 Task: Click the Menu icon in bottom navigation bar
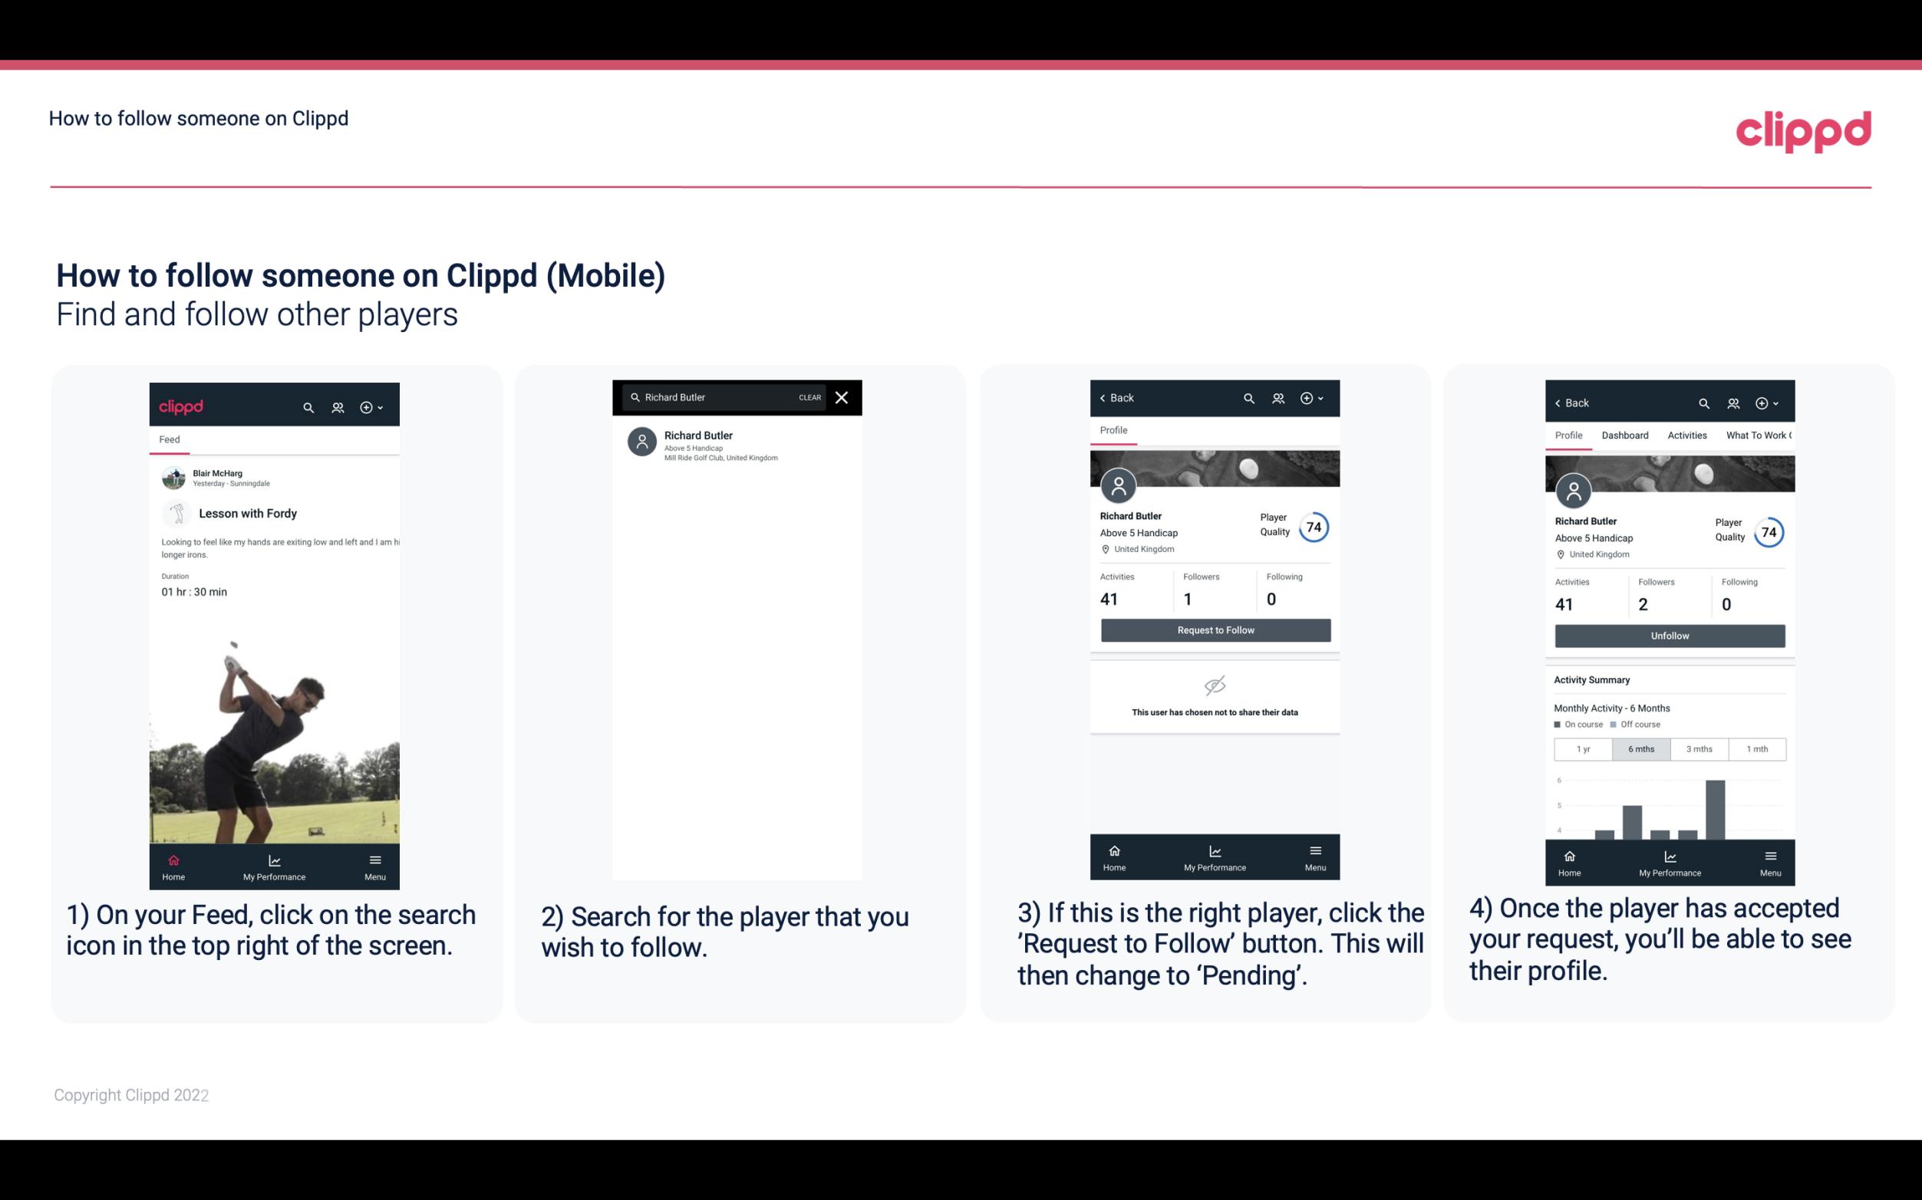point(374,860)
